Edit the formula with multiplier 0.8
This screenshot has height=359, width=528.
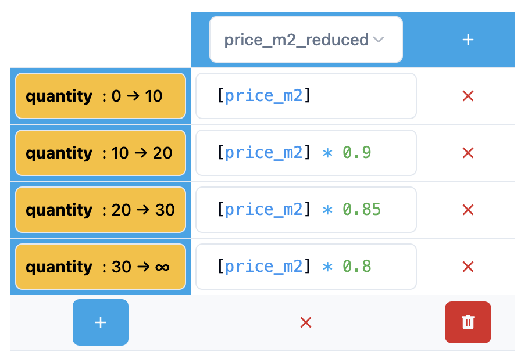point(306,267)
